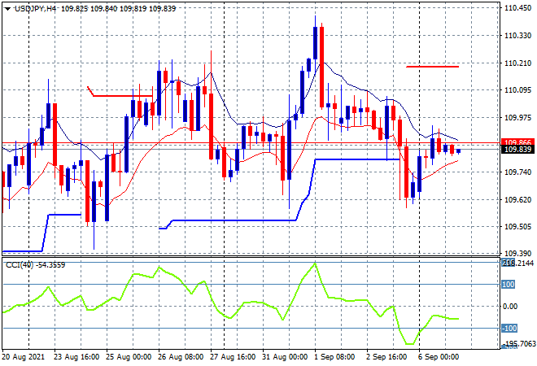Click the USDJPY,H4 chart title text
This screenshot has height=366, width=537.
(35, 9)
